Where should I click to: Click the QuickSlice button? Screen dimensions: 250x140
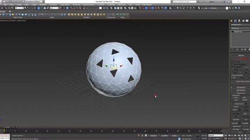(x=236, y=119)
